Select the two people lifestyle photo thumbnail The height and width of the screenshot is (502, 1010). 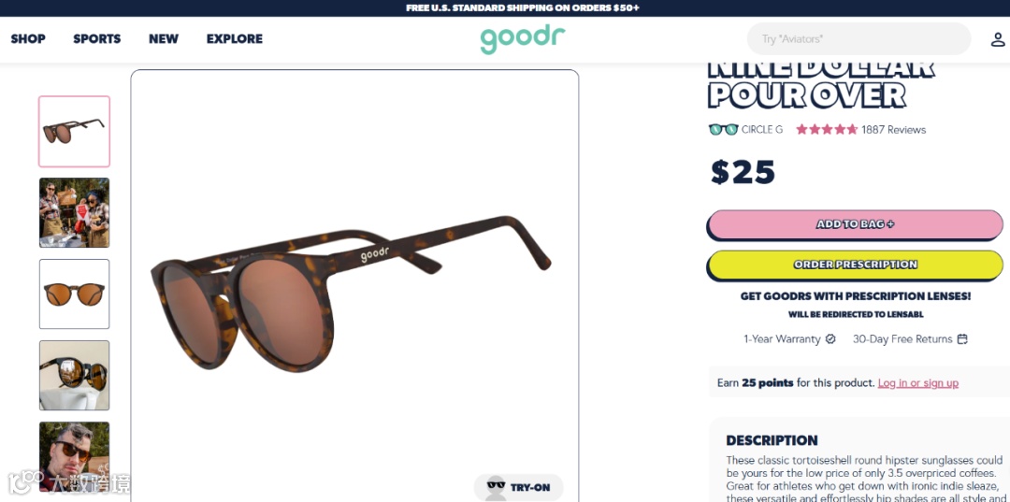click(74, 212)
